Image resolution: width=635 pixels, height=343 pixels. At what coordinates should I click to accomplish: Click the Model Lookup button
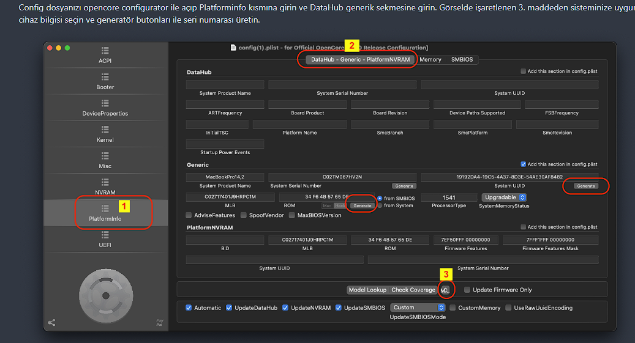(x=368, y=290)
